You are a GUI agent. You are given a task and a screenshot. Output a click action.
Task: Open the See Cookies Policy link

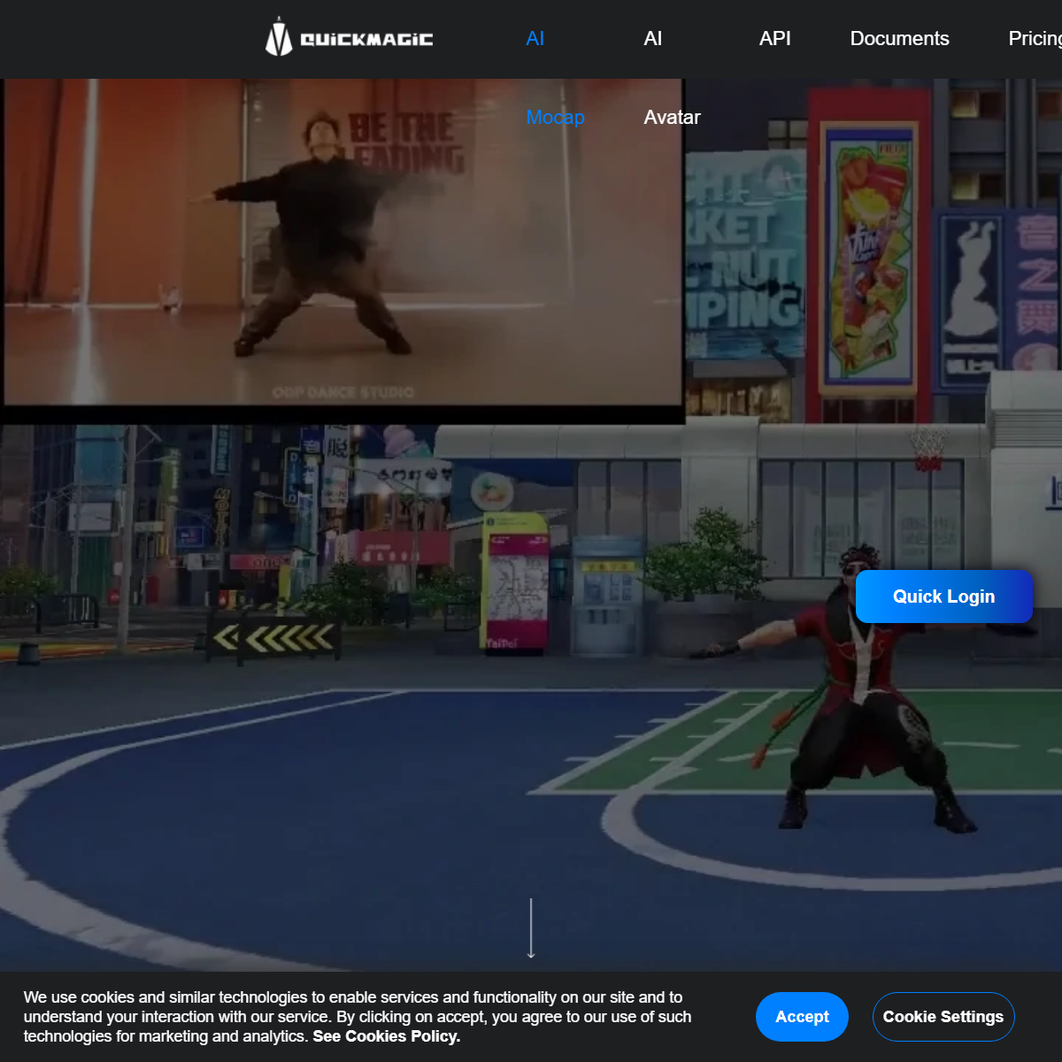(x=387, y=1036)
